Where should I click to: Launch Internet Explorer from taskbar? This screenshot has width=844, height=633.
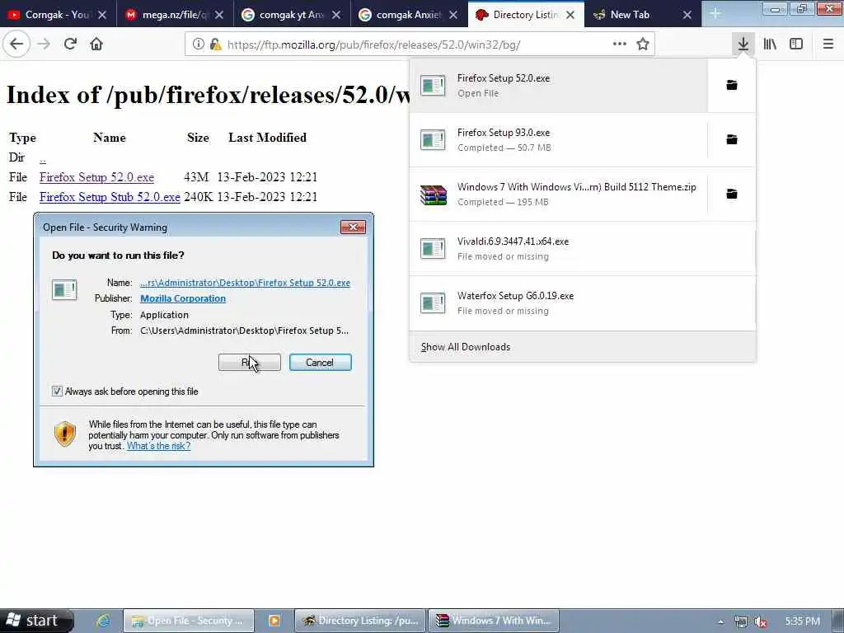[x=103, y=621]
